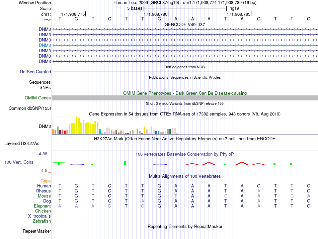The width and height of the screenshot is (318, 239).
Task: Click the Scale label in the ruler
Action: [x=46, y=8]
